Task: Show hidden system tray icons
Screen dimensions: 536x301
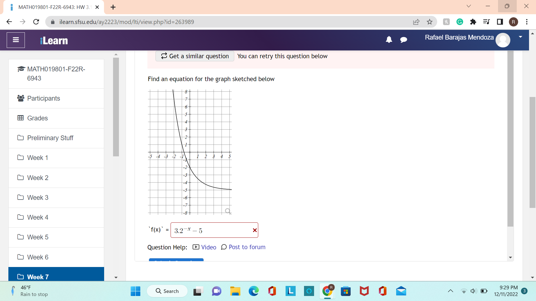Action: [x=450, y=291]
